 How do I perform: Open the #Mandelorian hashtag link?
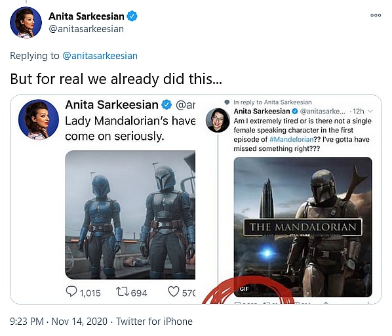pos(292,139)
